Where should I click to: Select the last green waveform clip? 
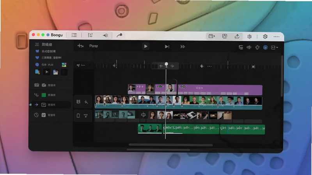coord(242,129)
